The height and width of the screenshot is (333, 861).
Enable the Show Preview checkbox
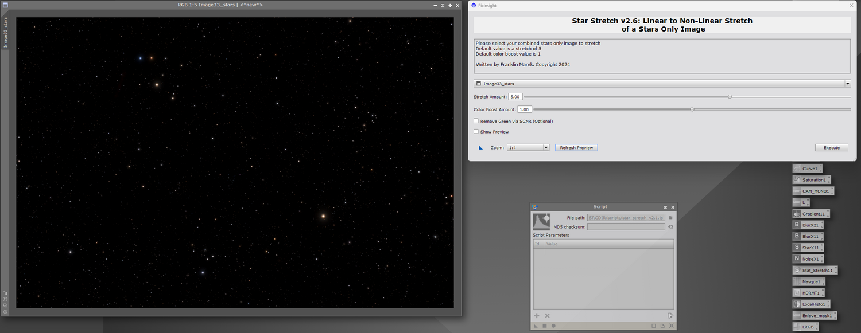476,131
